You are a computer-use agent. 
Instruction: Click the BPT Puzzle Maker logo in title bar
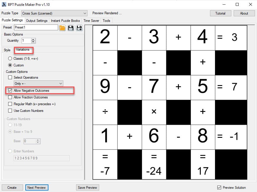coord(4,4)
